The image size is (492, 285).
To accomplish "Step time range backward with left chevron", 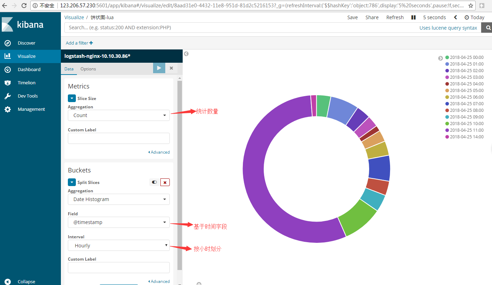I will coord(455,17).
